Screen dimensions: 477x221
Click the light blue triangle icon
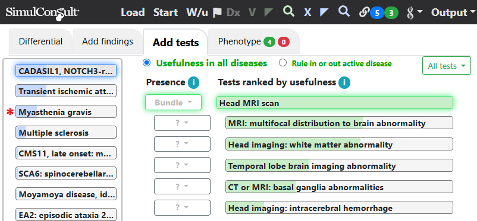click(x=325, y=12)
